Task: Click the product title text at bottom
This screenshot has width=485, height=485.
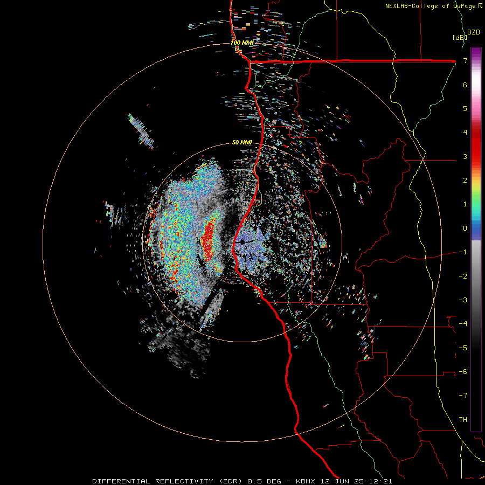Action: pos(242,481)
